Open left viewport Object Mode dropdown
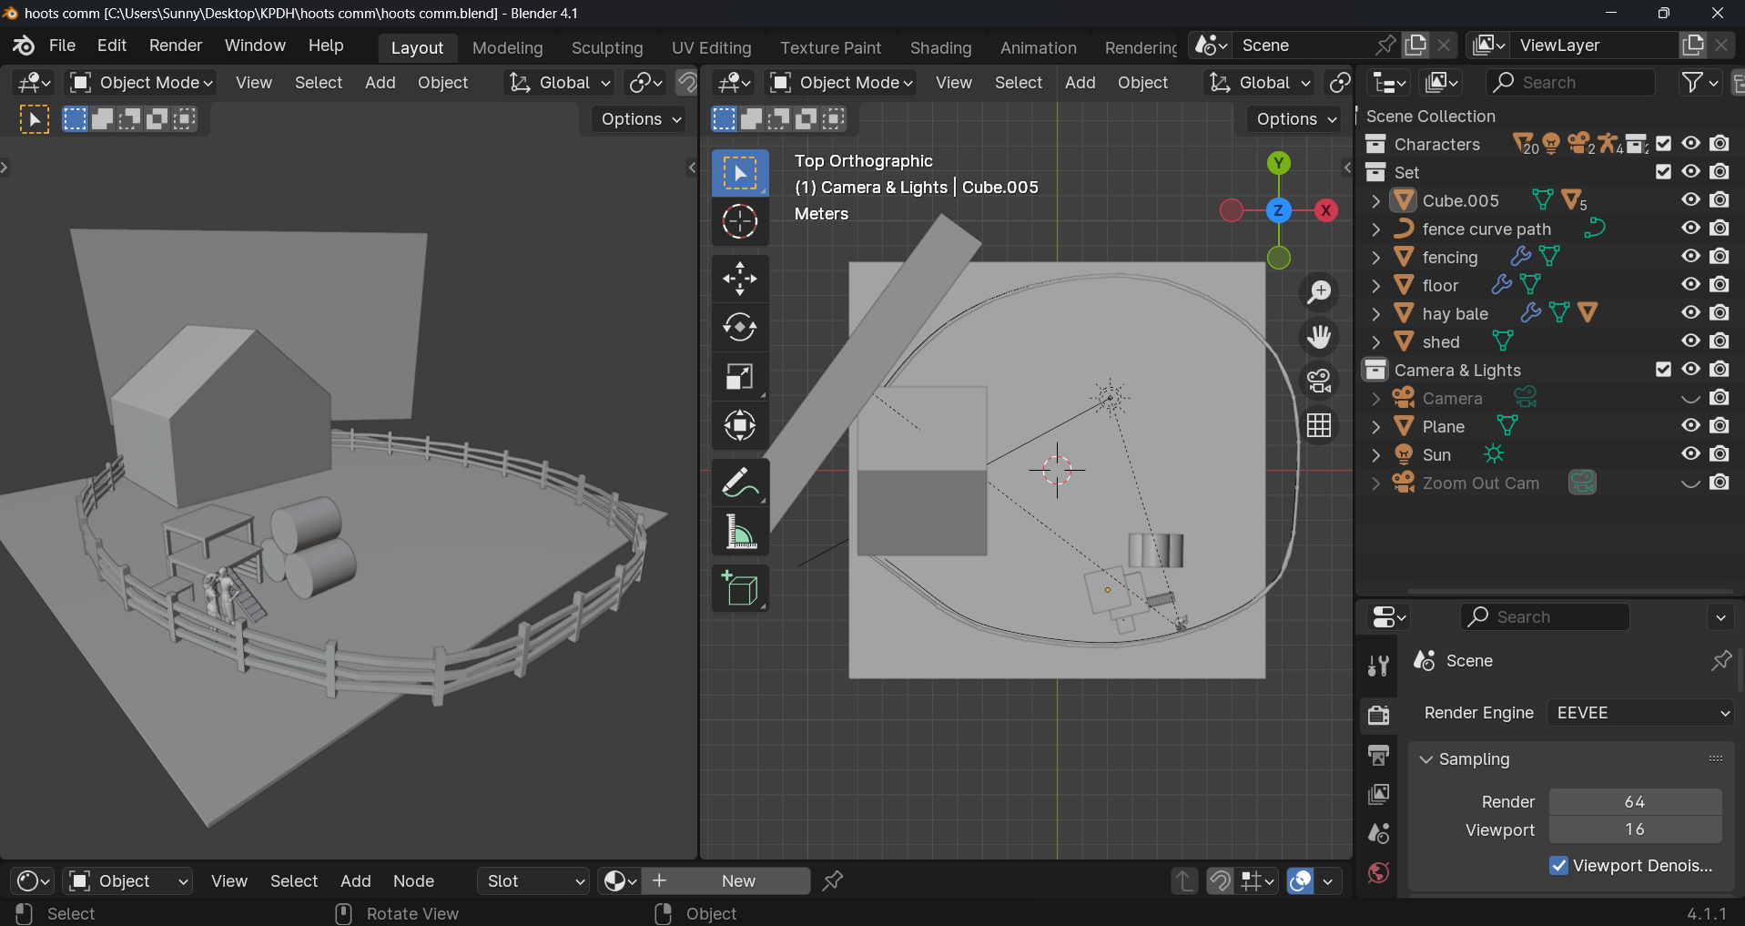 141,83
